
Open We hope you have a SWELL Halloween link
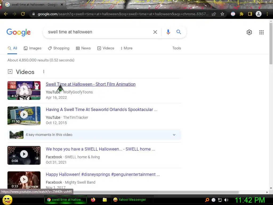(101, 149)
